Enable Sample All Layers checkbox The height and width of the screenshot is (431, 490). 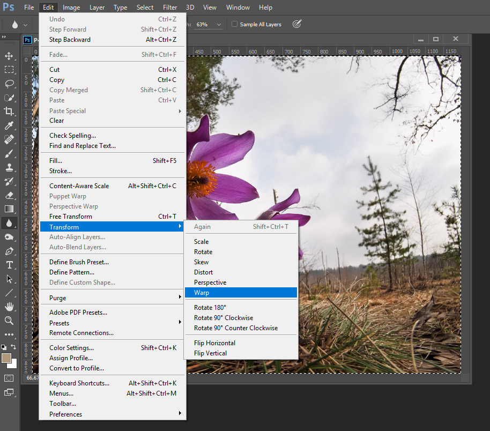234,24
